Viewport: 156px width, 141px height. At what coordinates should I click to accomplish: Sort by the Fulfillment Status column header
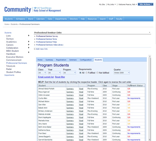click(x=136, y=85)
